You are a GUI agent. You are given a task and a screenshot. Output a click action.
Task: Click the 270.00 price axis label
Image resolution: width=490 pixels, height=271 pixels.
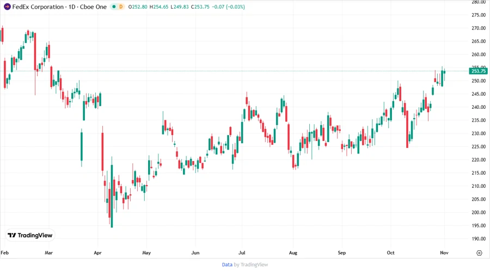pyautogui.click(x=479, y=28)
